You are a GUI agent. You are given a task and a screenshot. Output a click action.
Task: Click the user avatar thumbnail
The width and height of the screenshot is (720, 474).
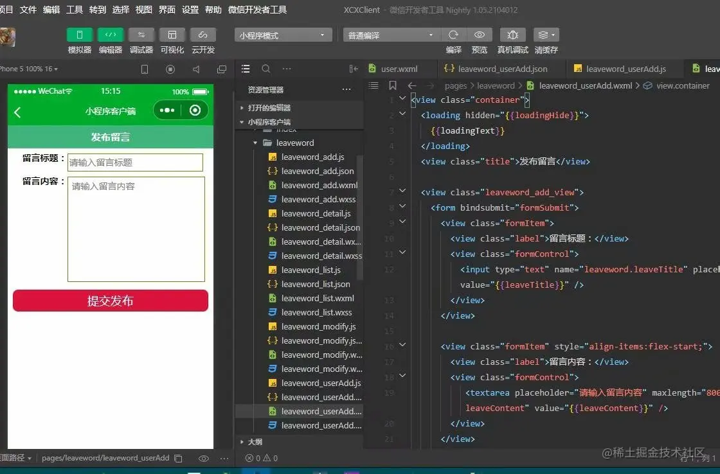pos(7,37)
